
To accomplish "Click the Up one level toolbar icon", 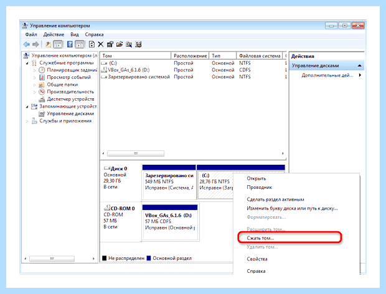I will [49, 45].
